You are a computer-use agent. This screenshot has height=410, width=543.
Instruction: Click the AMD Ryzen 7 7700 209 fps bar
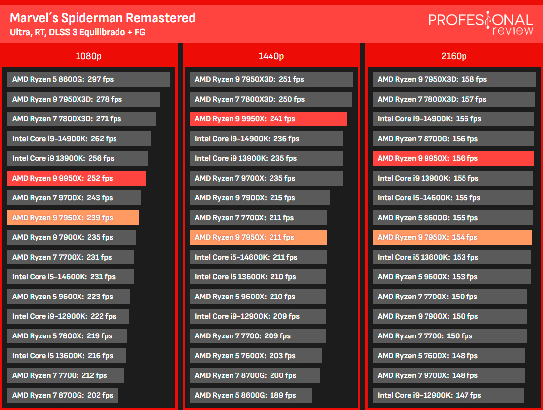pyautogui.click(x=258, y=335)
